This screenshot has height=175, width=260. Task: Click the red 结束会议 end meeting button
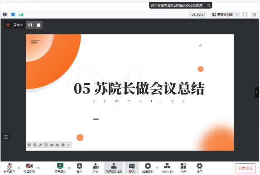[246, 168]
